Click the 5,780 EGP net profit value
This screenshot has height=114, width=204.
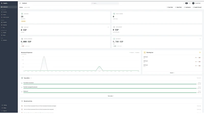(x=118, y=42)
